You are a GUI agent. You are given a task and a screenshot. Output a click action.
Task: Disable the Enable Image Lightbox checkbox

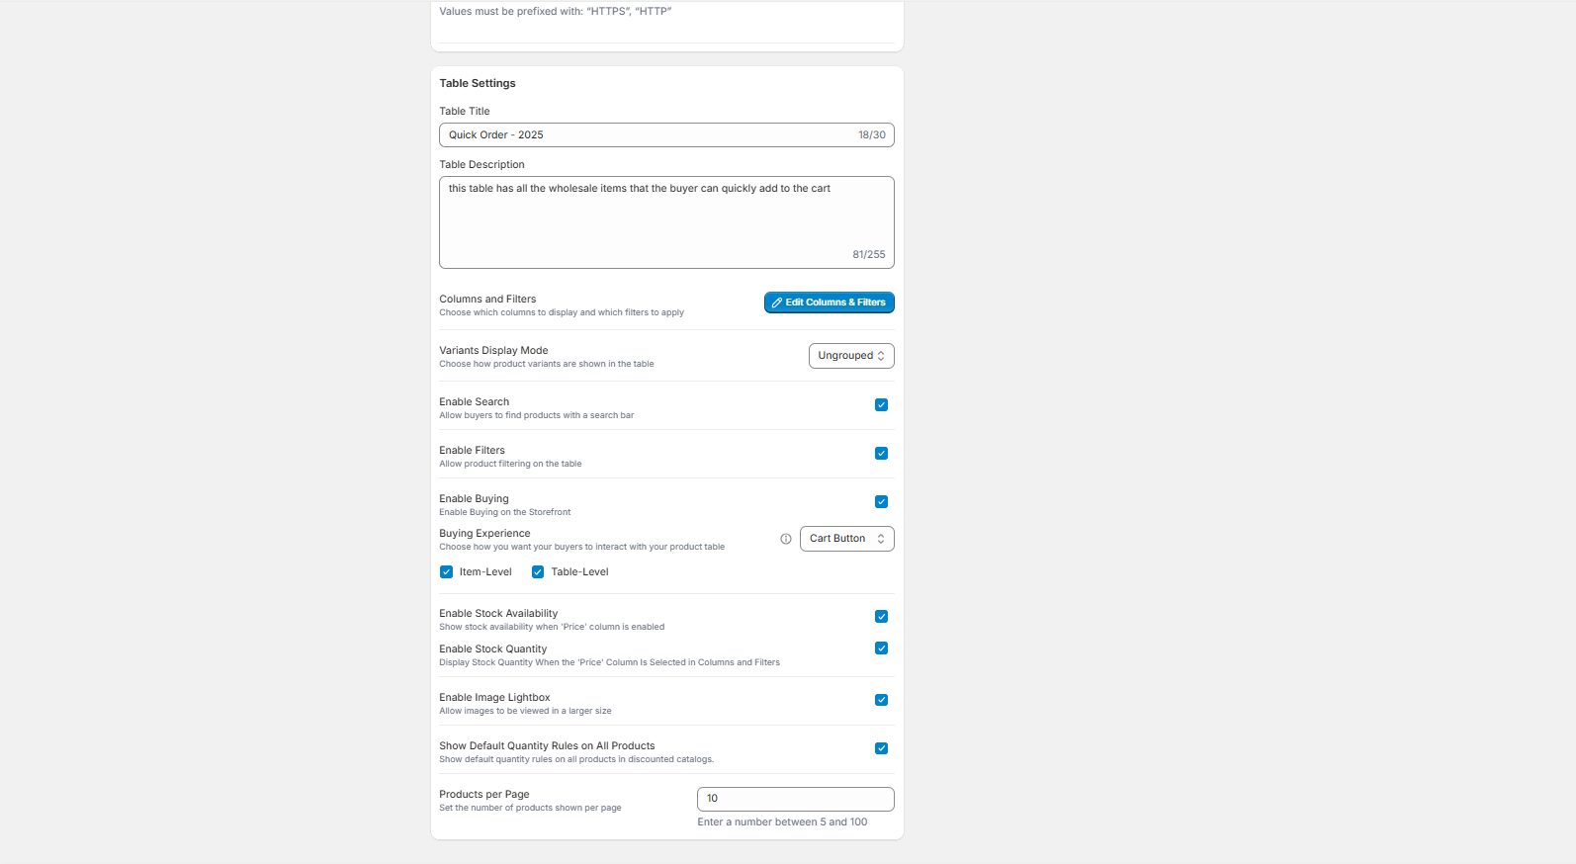click(881, 700)
